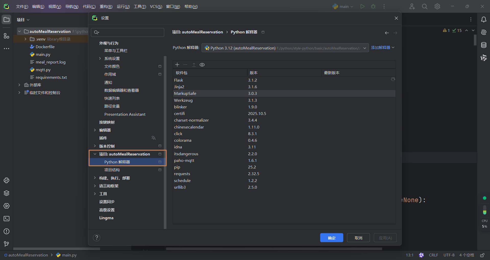This screenshot has width=490, height=260.
Task: Open the VCS(S) menu
Action: [x=156, y=7]
